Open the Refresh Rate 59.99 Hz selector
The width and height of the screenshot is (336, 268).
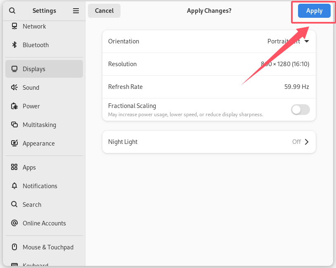click(x=209, y=87)
